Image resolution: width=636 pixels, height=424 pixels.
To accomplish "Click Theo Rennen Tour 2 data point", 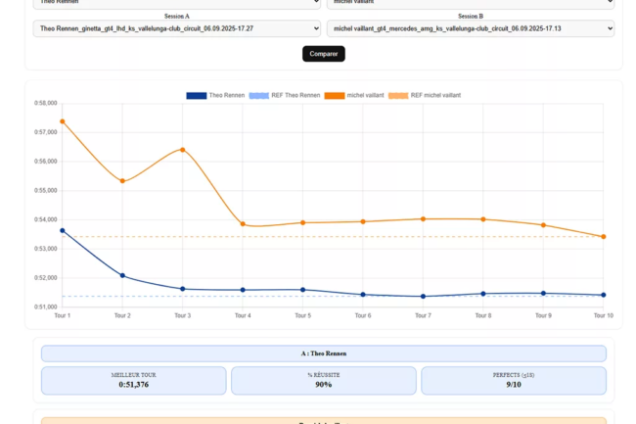I will point(122,275).
